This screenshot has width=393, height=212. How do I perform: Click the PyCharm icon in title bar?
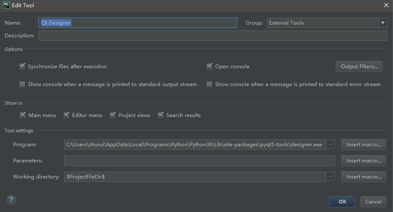6,5
